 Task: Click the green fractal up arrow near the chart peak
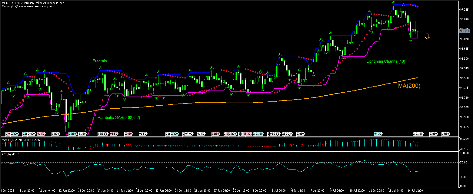(x=393, y=2)
